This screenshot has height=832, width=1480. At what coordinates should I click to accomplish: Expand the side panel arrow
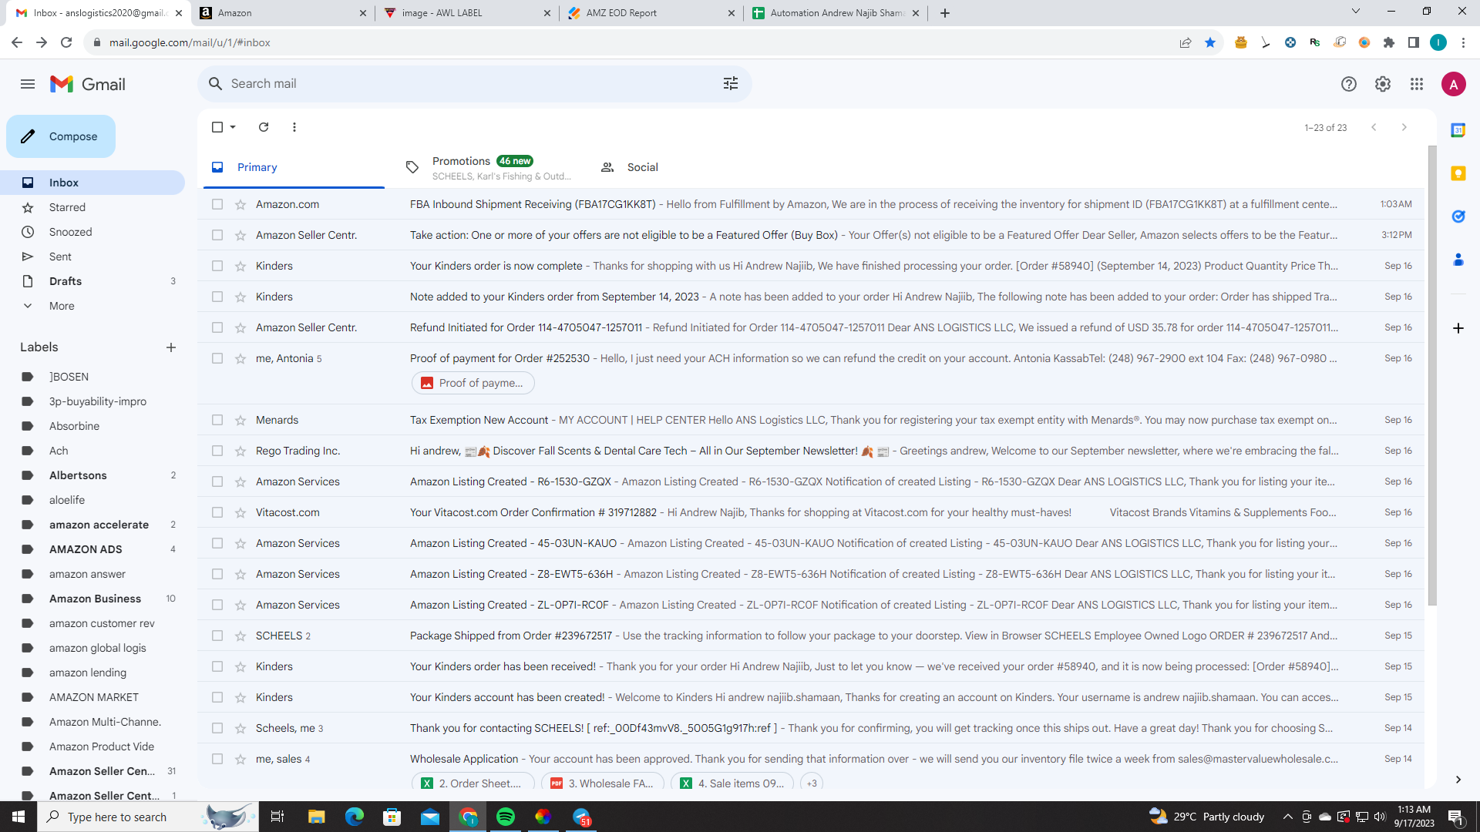coord(1458,780)
